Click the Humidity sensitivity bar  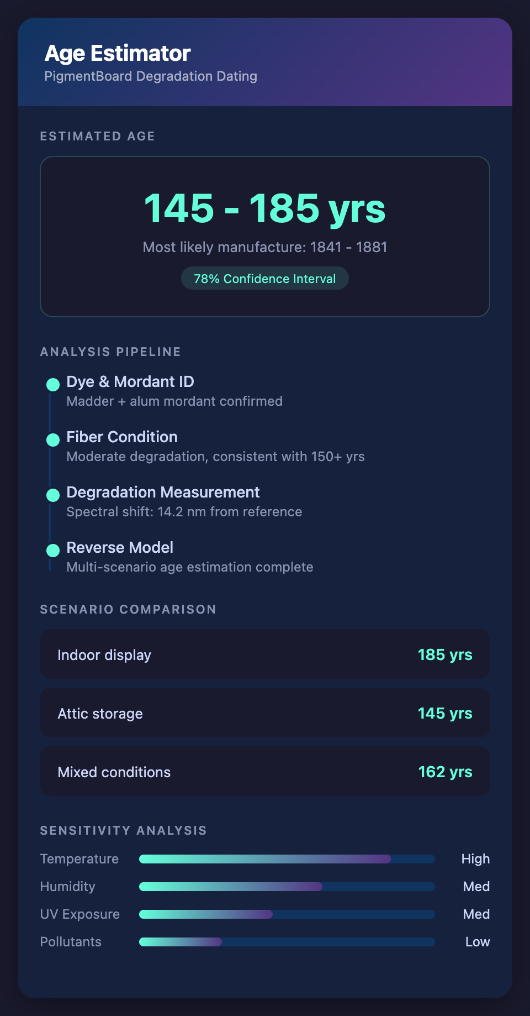click(287, 887)
